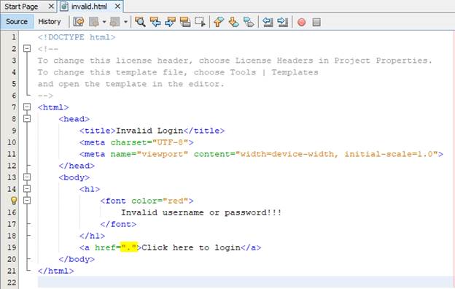Select the invalid.html tab
The height and width of the screenshot is (289, 455).
tap(90, 7)
